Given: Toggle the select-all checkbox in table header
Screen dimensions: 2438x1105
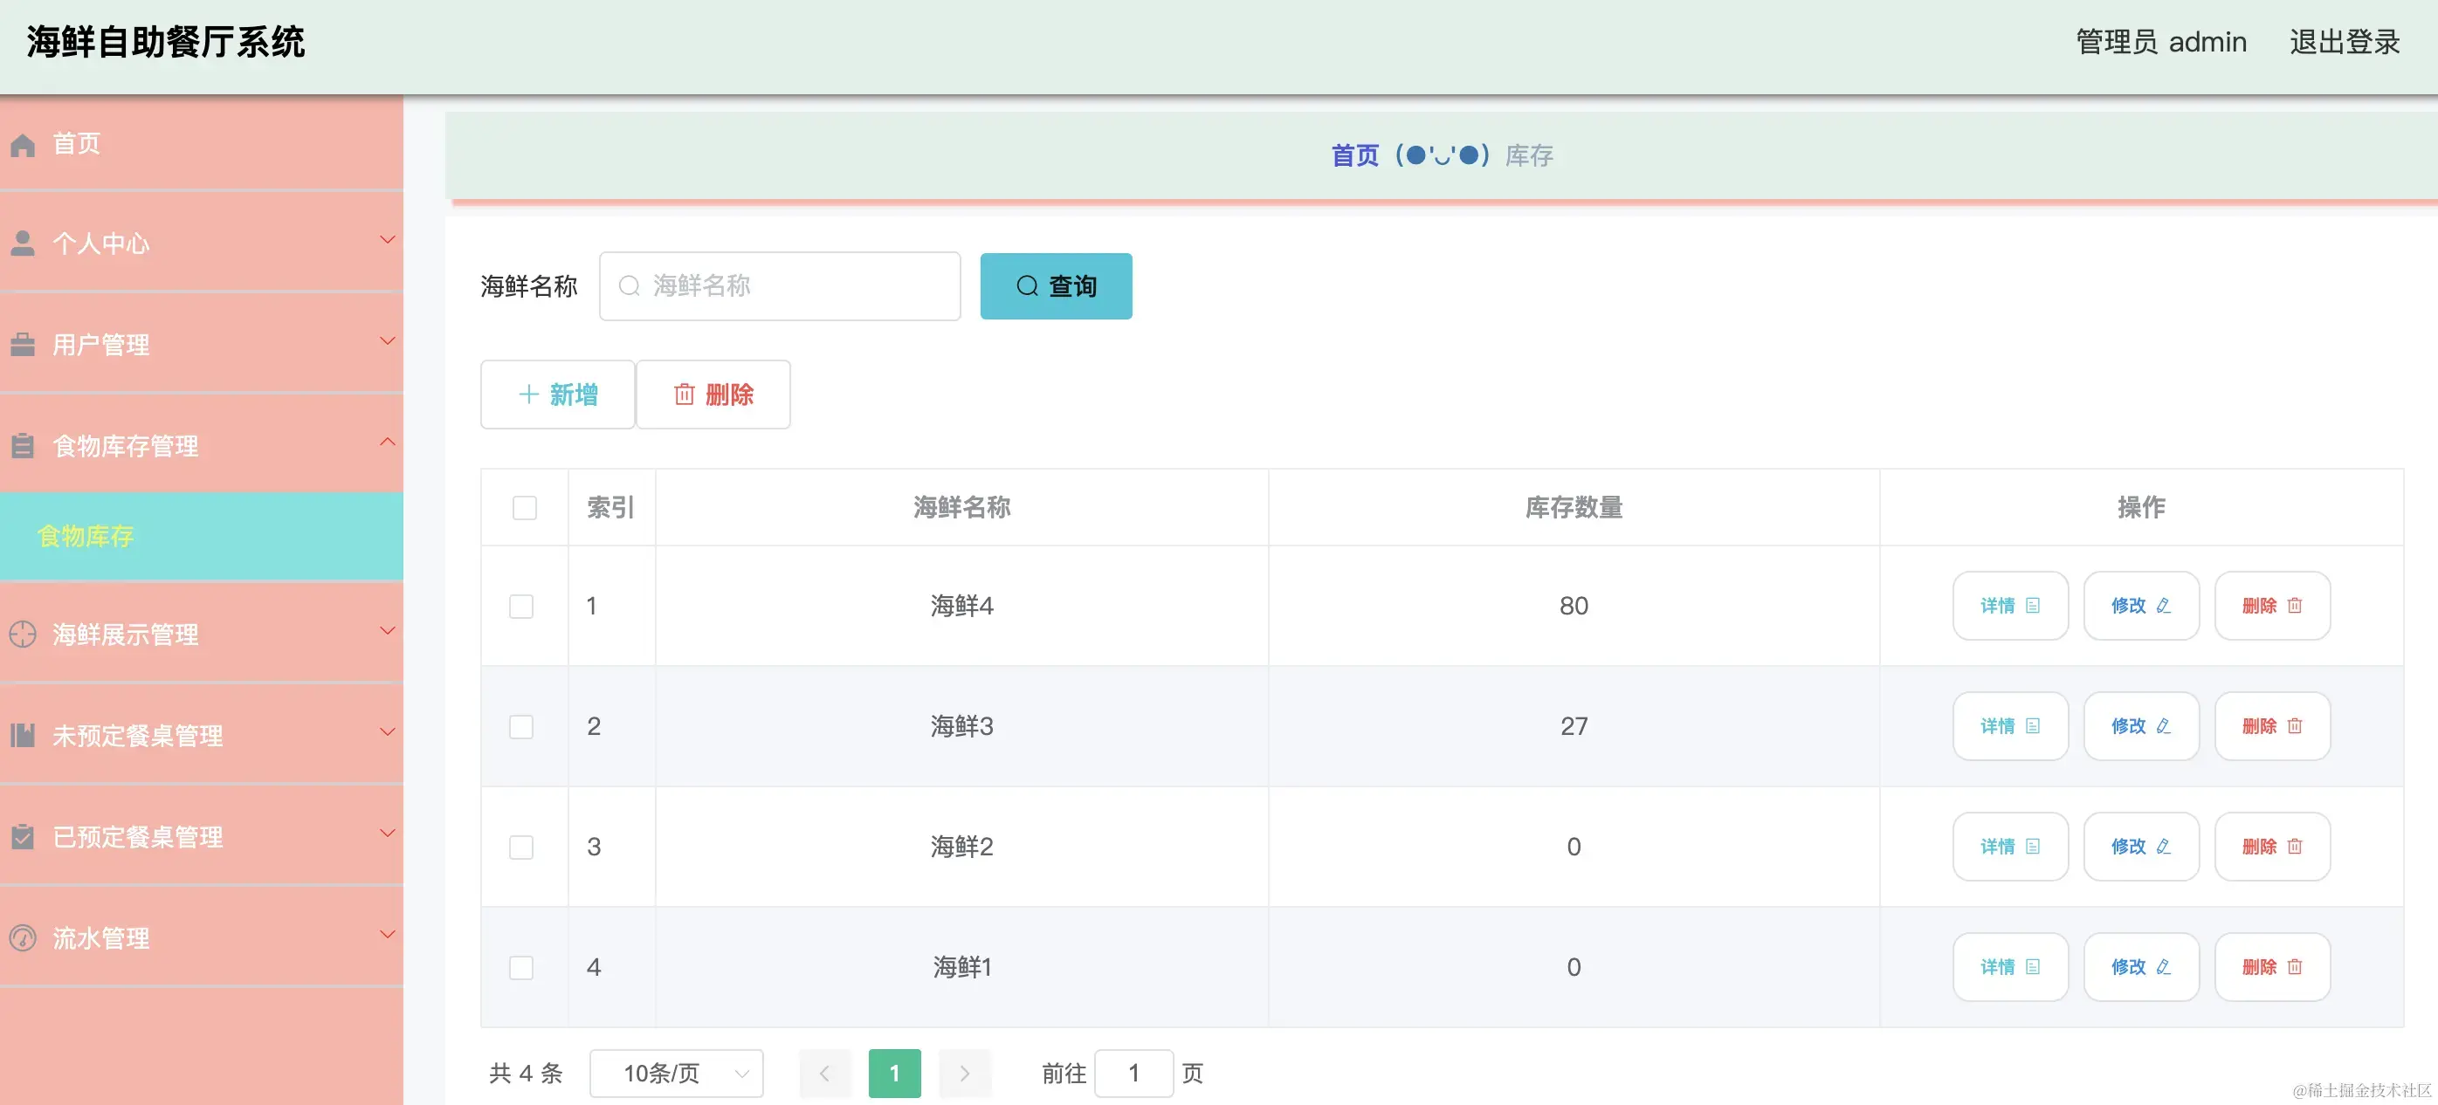Looking at the screenshot, I should (524, 508).
